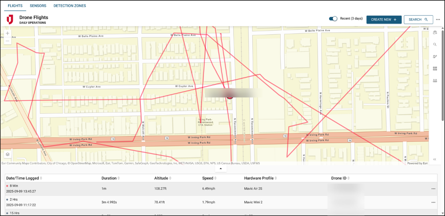Image resolution: width=445 pixels, height=216 pixels.
Task: Zoom in on the map
Action: tap(7, 33)
